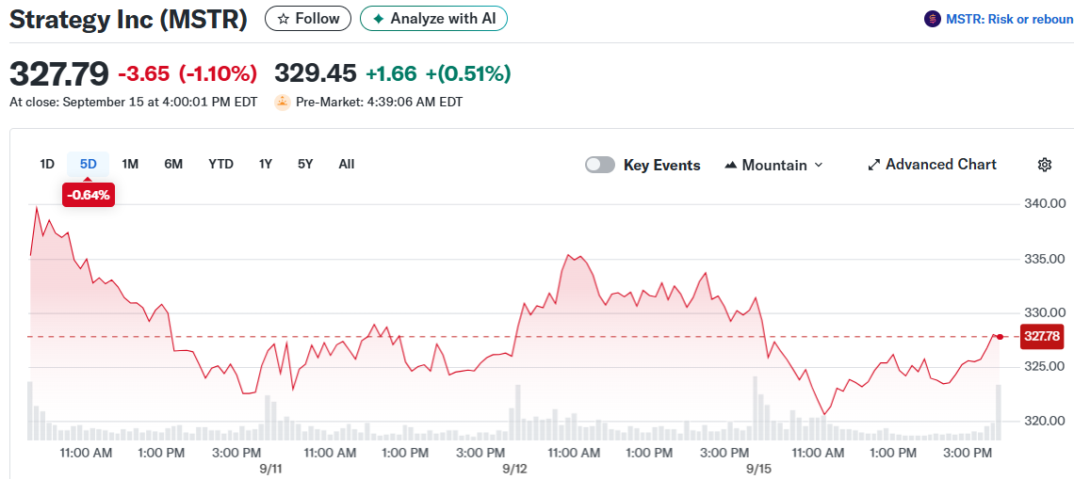The height and width of the screenshot is (479, 1074).
Task: Click the -0.64% change badge
Action: [x=89, y=195]
